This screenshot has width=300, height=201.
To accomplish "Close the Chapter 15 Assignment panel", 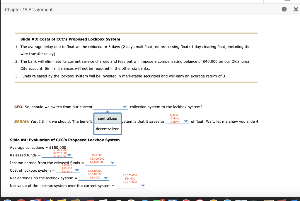I will click(296, 9).
